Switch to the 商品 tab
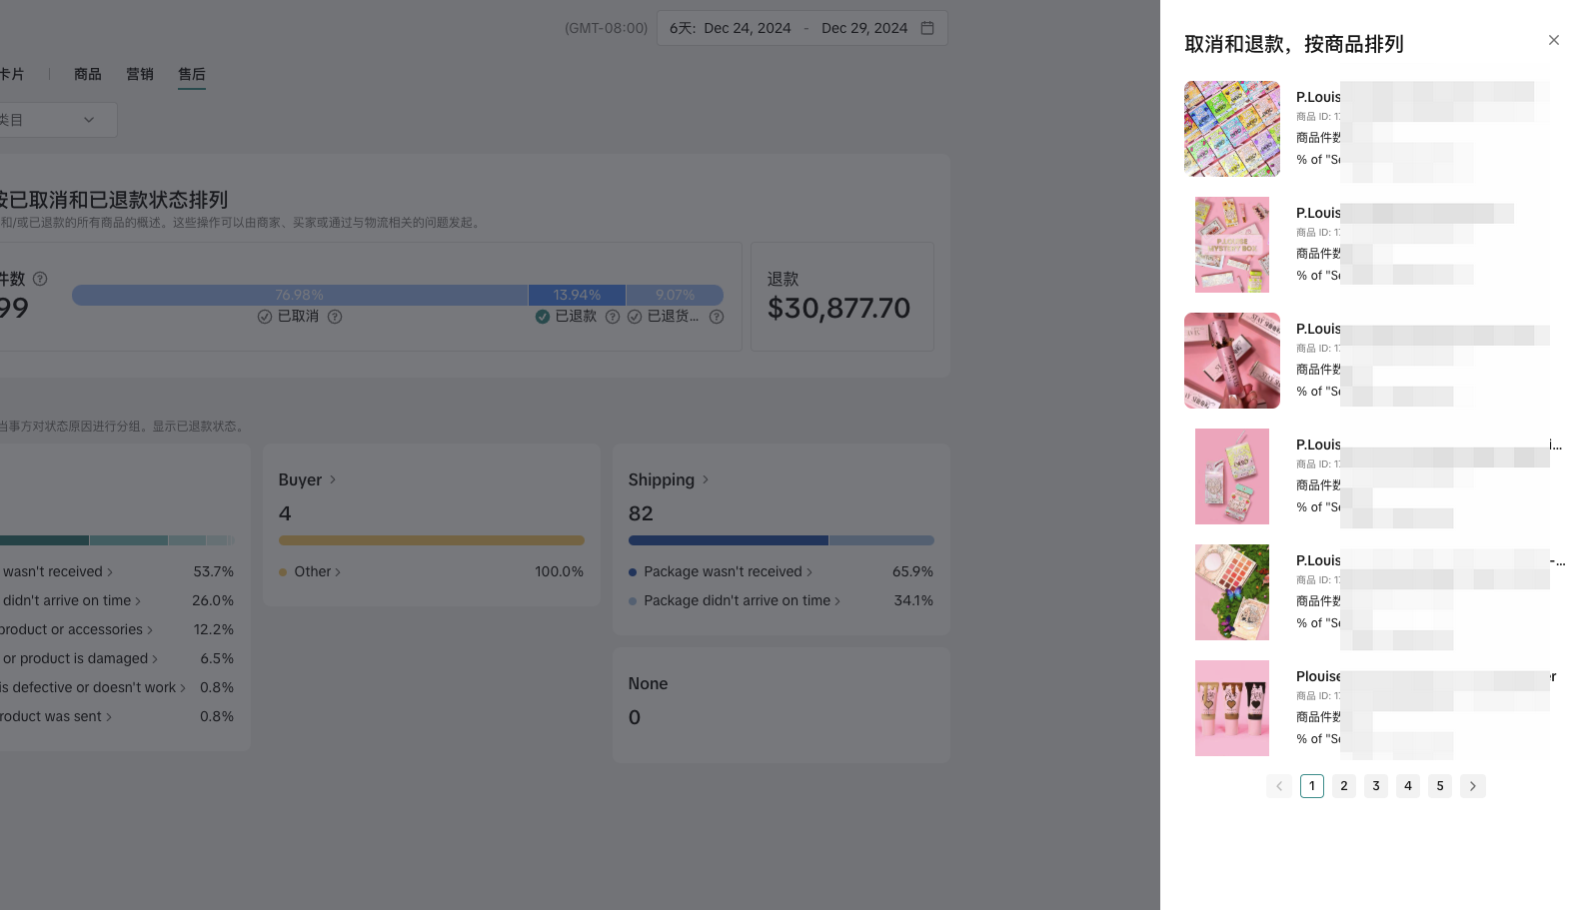Image resolution: width=1591 pixels, height=910 pixels. pos(88,74)
